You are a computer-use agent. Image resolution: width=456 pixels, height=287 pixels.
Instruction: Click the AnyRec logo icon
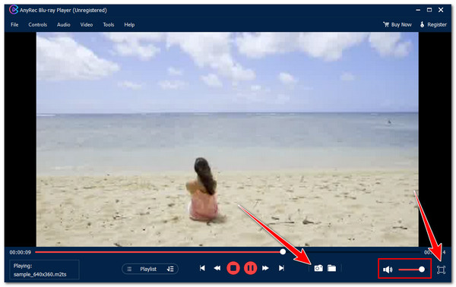click(x=14, y=10)
